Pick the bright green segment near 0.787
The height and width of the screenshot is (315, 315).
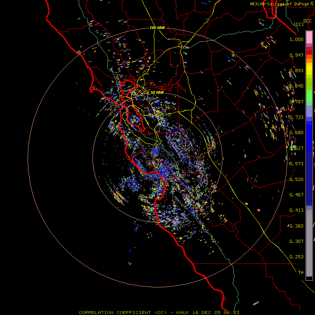(x=309, y=96)
